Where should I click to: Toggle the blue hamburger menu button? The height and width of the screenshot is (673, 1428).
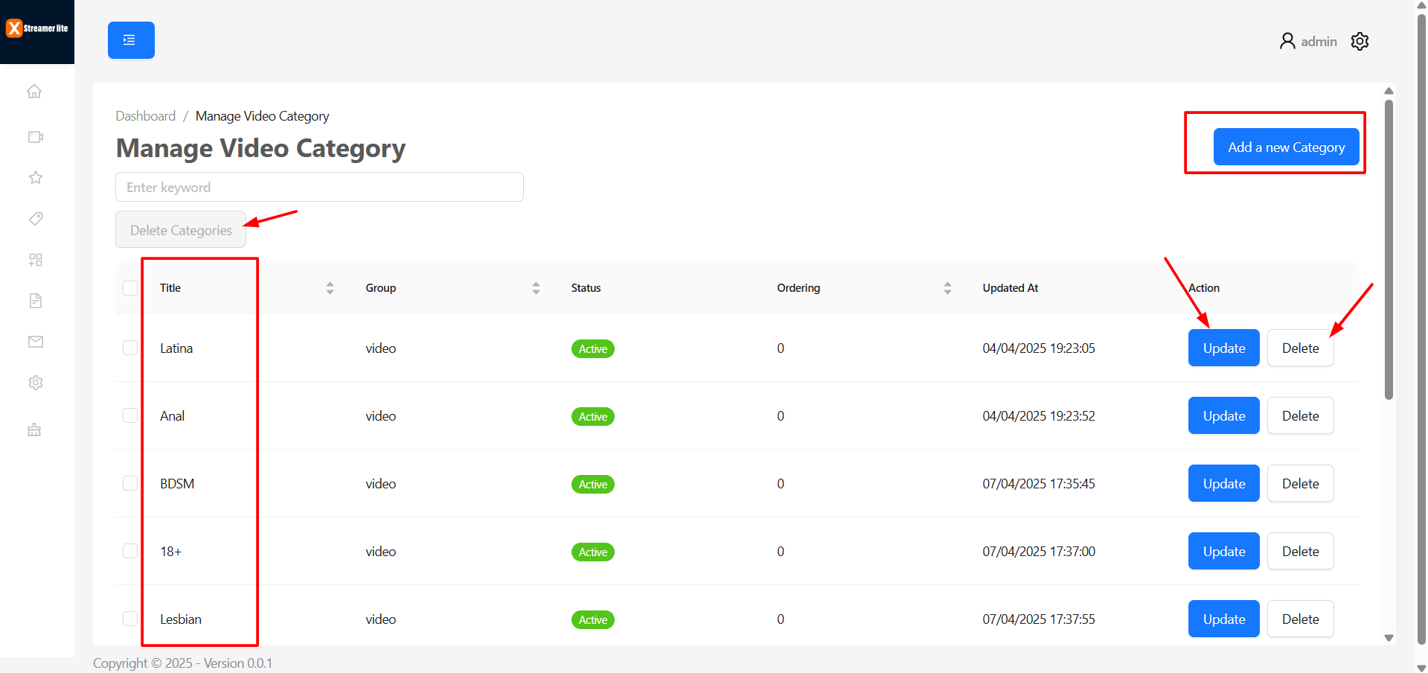pos(131,40)
